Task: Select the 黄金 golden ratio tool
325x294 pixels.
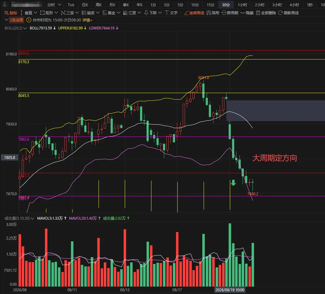Action: pos(109,13)
